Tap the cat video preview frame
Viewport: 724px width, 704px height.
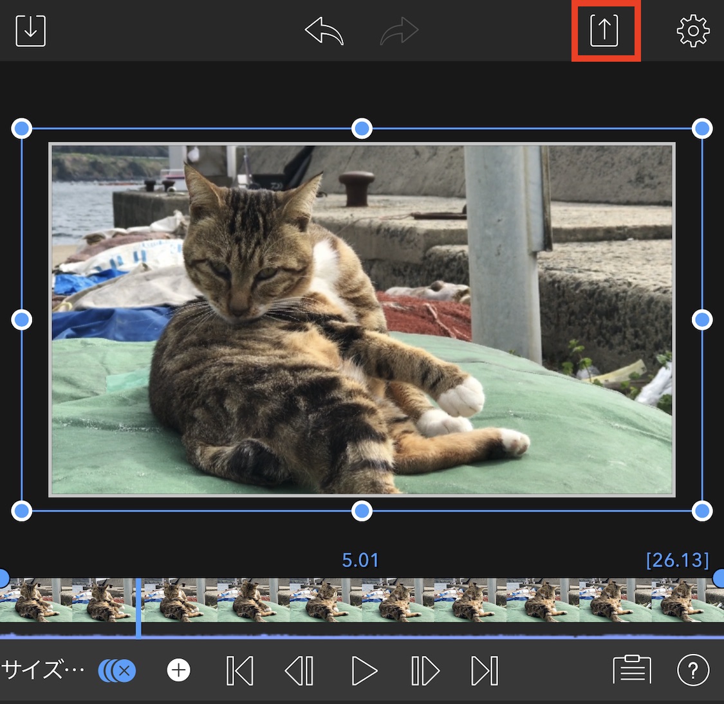pos(362,320)
